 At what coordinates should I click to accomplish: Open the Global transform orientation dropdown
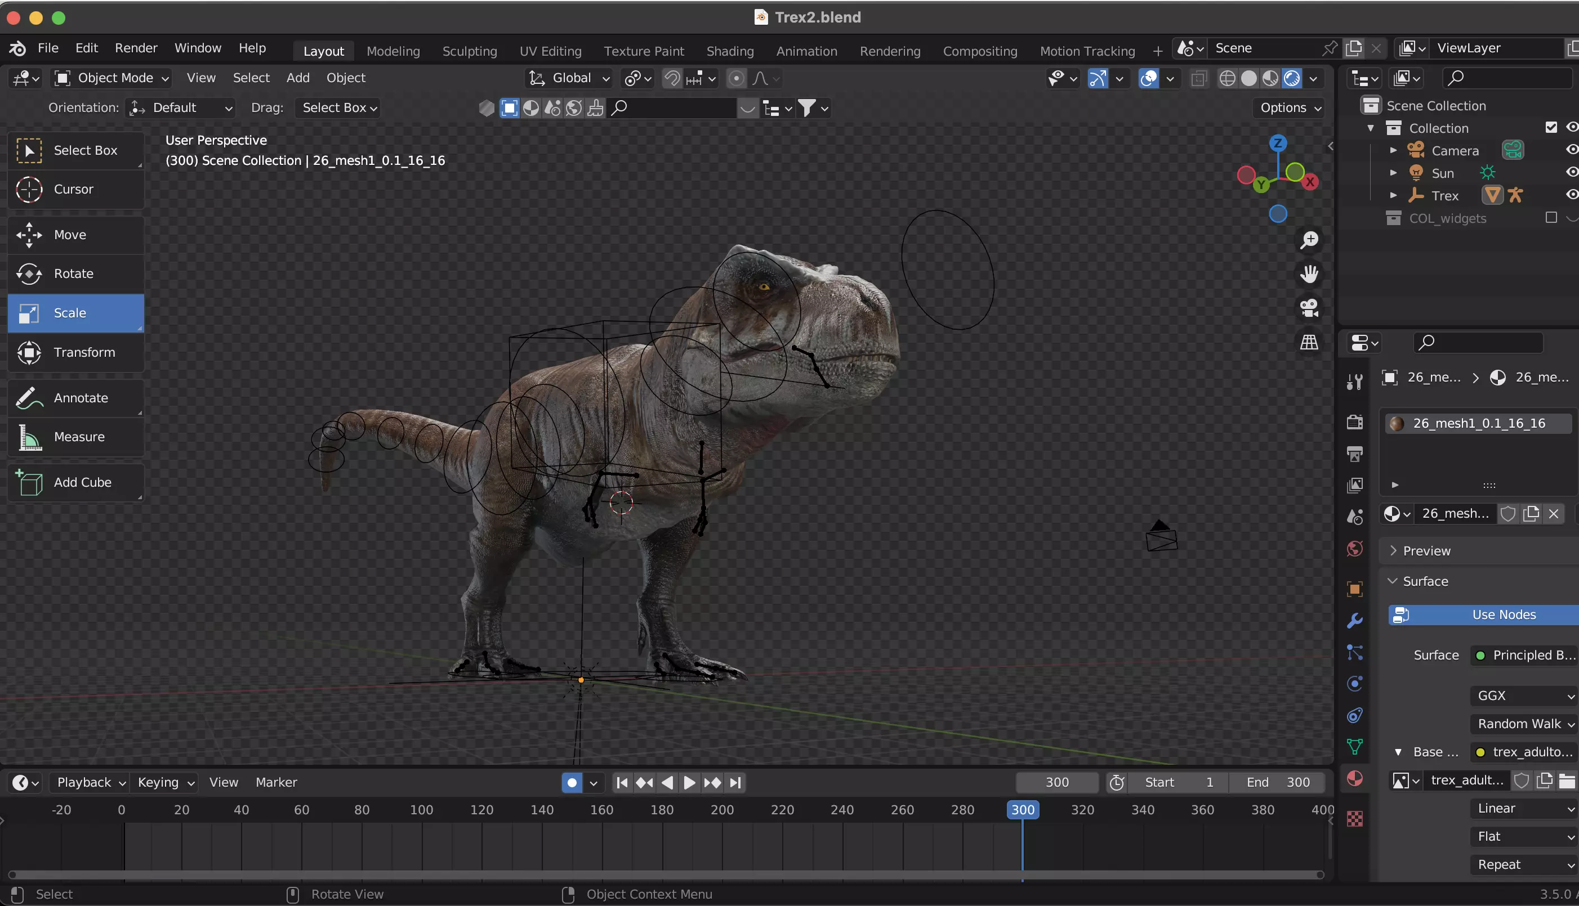click(568, 78)
